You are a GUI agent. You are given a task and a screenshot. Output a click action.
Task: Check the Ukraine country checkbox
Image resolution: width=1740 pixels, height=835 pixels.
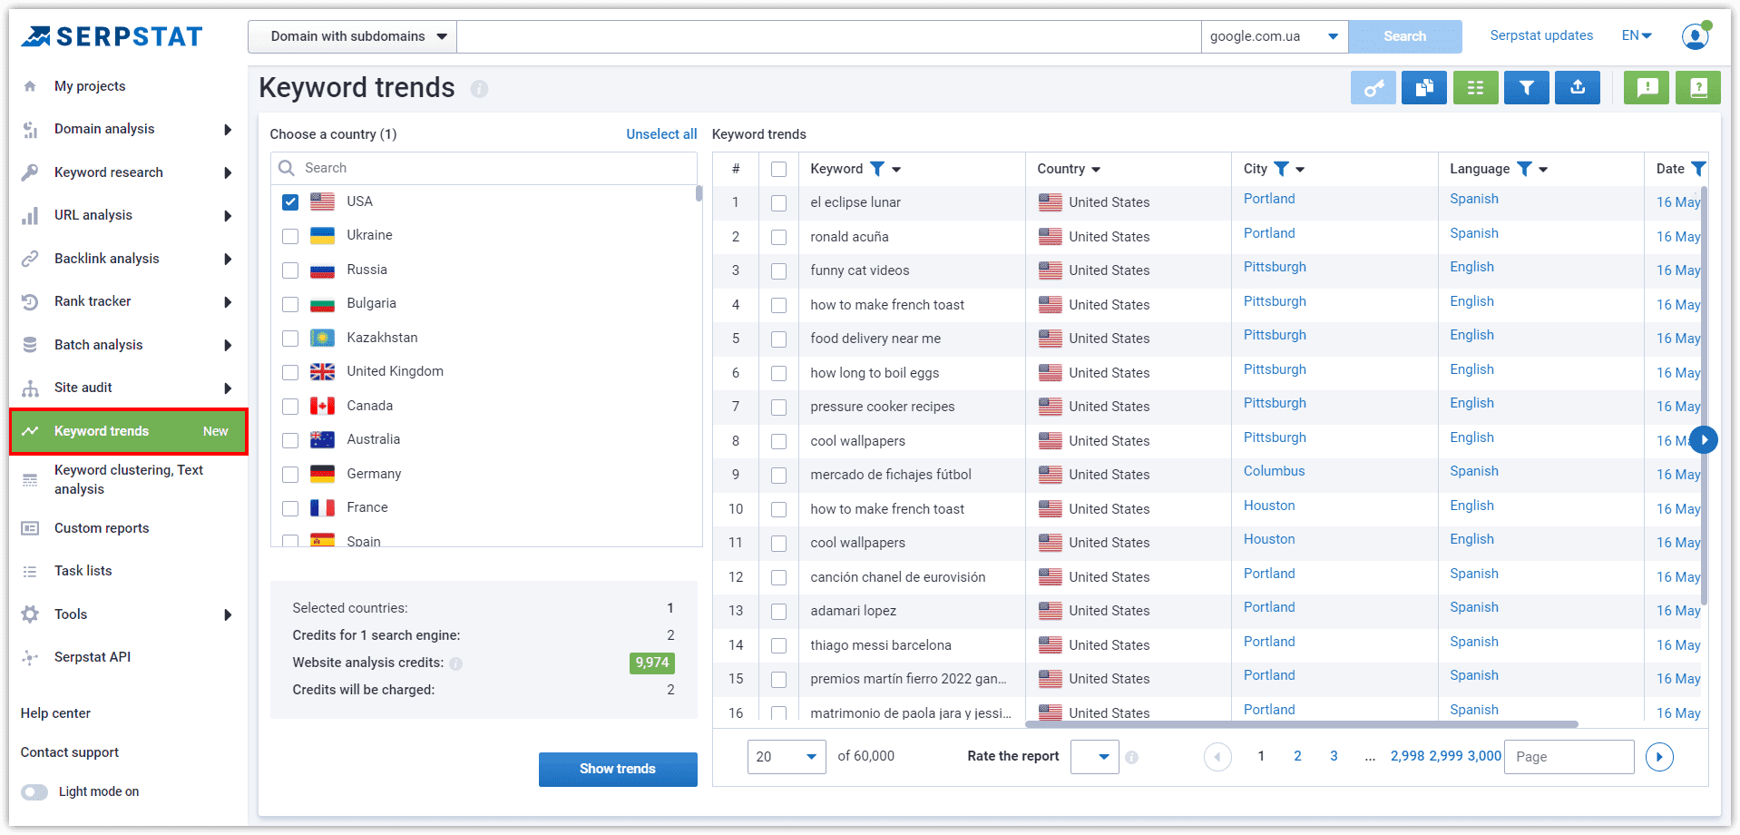point(290,236)
